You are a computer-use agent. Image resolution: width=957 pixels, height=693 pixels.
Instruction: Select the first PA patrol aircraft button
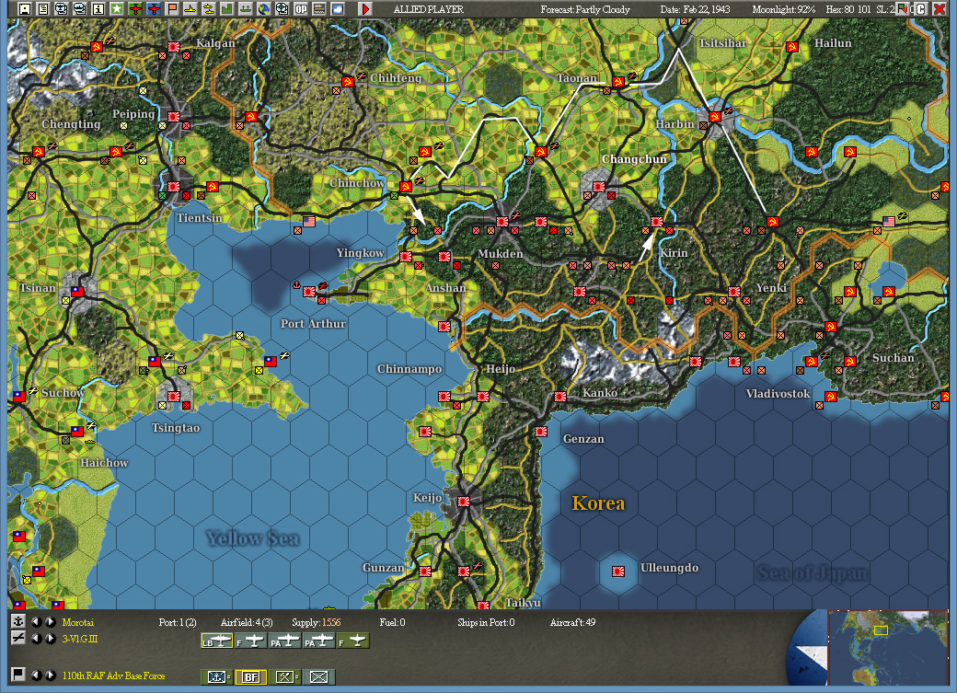click(285, 641)
